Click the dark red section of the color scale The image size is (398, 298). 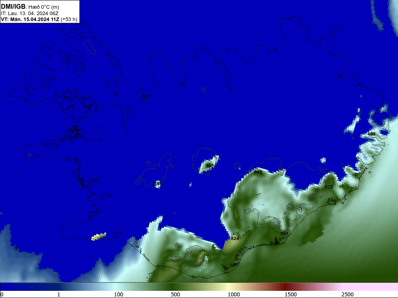285,287
